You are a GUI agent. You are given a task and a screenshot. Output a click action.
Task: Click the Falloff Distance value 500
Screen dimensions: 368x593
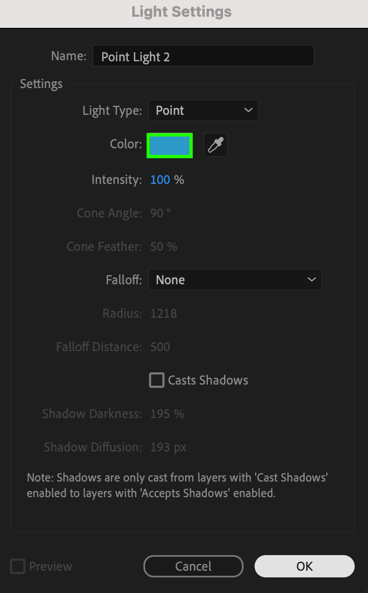coord(160,347)
